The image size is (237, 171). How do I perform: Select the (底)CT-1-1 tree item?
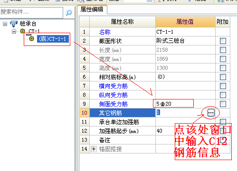pyautogui.click(x=53, y=39)
